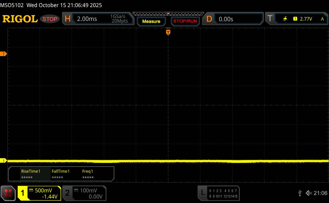Toggle the muted speaker sound icon
The width and height of the screenshot is (329, 203).
308,193
